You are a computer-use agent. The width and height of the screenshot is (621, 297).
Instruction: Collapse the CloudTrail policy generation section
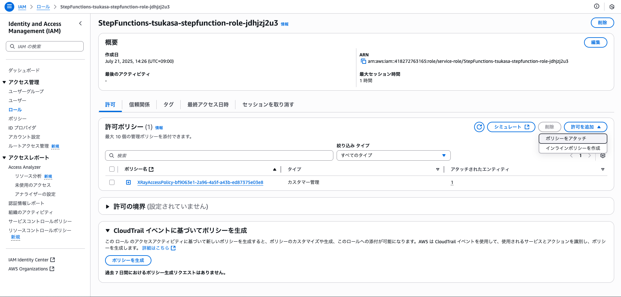(108, 231)
